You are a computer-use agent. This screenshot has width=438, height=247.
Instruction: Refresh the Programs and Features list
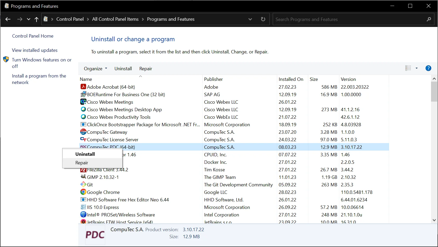point(263,19)
